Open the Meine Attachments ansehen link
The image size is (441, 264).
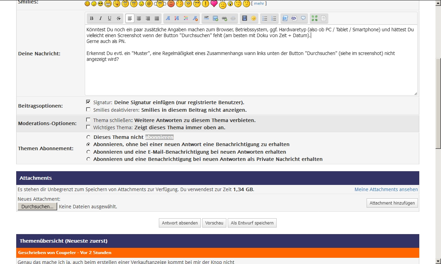pos(386,189)
